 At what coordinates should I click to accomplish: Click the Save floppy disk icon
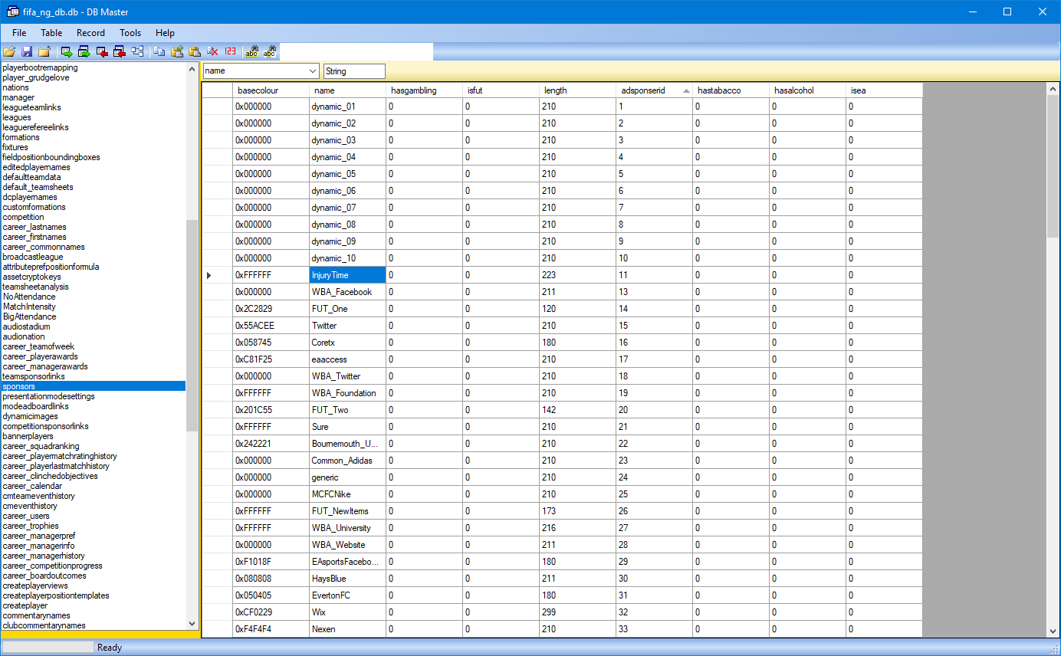[x=27, y=52]
